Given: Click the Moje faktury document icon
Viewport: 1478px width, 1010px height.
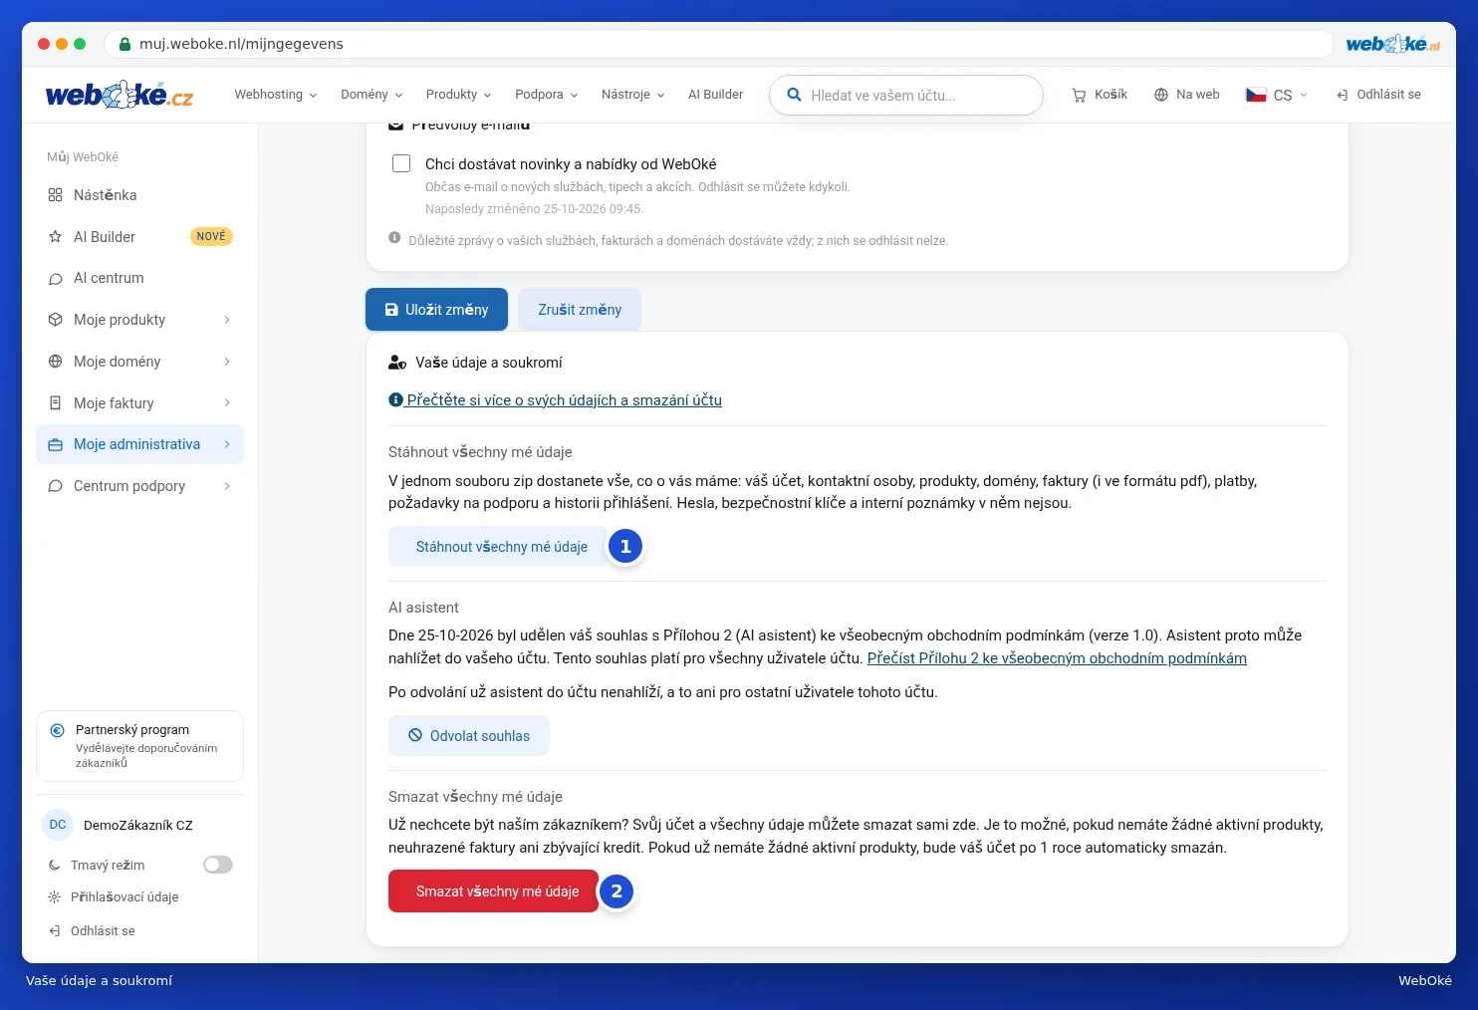Looking at the screenshot, I should point(55,403).
